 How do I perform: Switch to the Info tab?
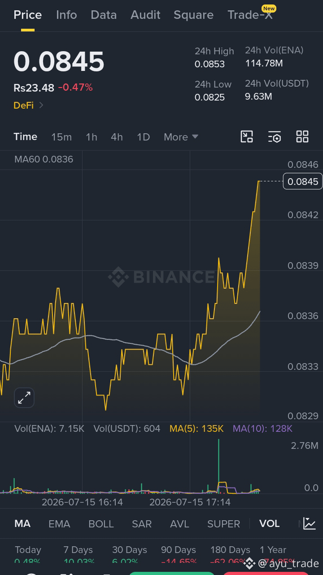pos(66,15)
